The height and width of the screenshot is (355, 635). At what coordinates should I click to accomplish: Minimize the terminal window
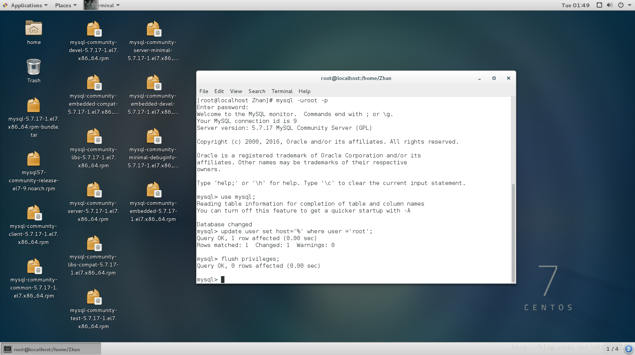pyautogui.click(x=479, y=78)
